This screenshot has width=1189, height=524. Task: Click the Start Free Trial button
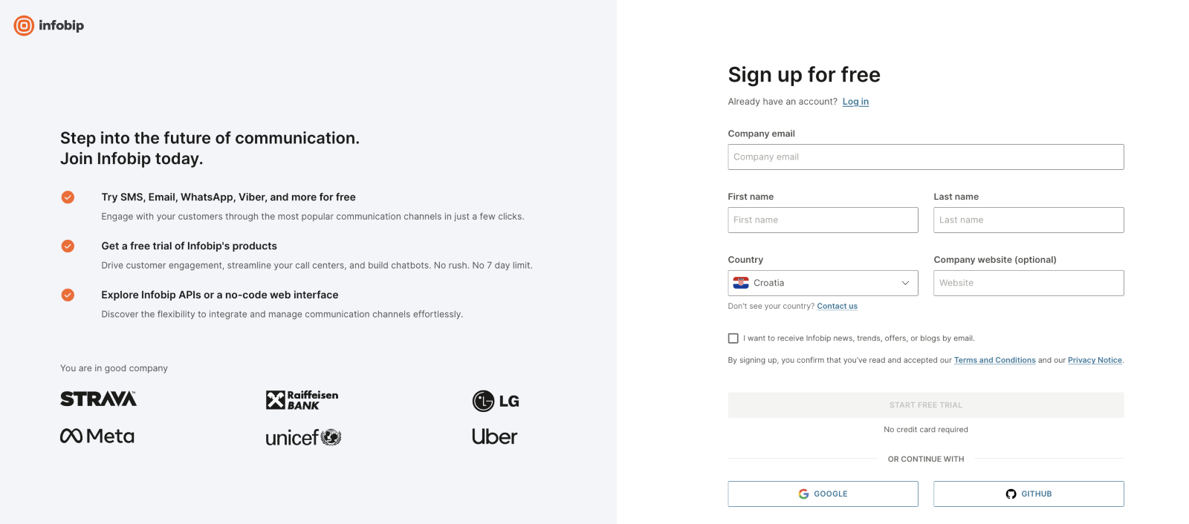click(925, 405)
